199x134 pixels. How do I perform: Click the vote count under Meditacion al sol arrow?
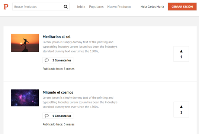181,57
